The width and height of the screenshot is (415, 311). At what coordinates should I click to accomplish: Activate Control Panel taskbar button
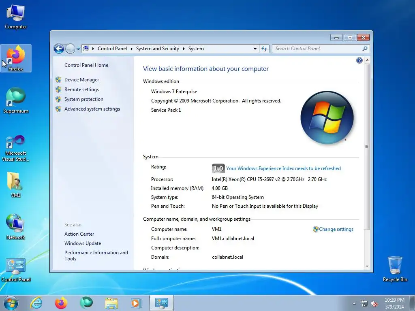(162, 303)
